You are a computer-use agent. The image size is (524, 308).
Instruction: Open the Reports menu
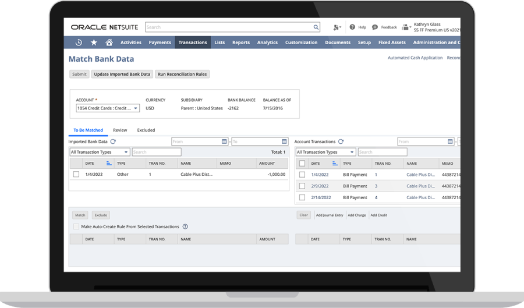tap(241, 43)
